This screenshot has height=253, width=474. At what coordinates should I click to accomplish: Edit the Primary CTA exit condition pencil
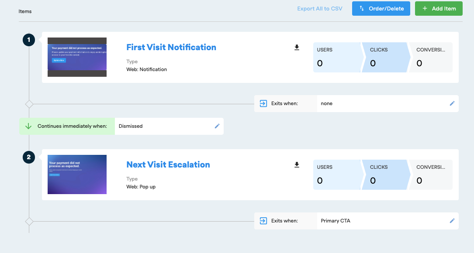452,221
